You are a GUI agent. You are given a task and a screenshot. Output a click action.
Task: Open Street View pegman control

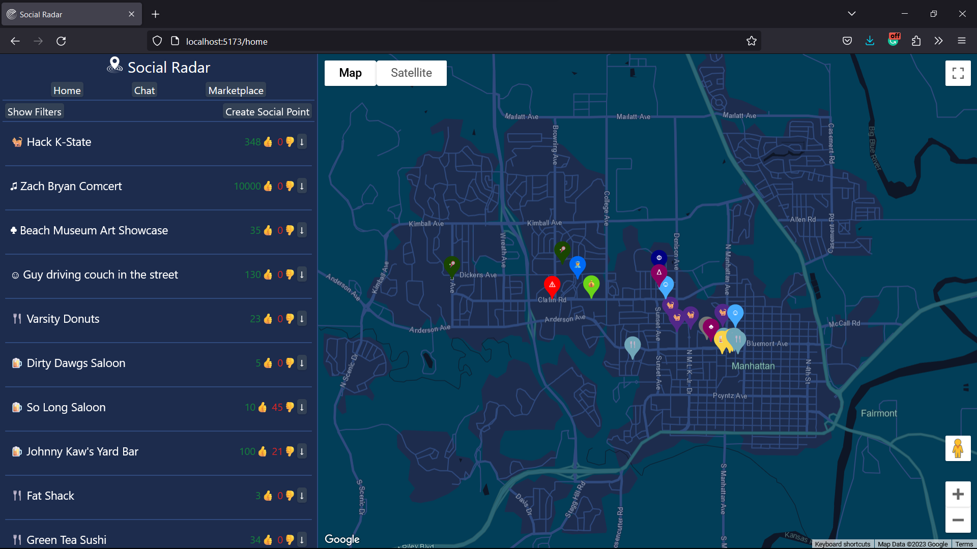click(x=958, y=448)
